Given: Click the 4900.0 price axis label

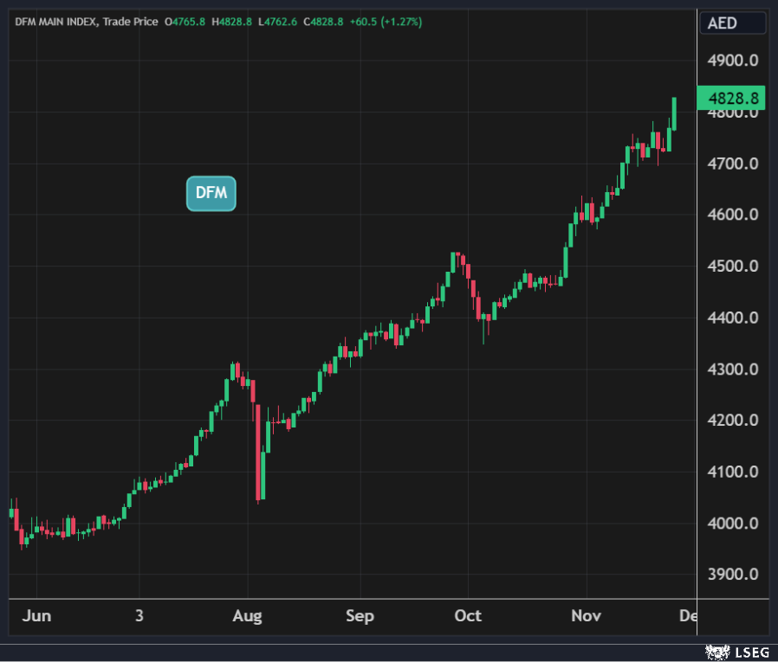Looking at the screenshot, I should point(733,61).
